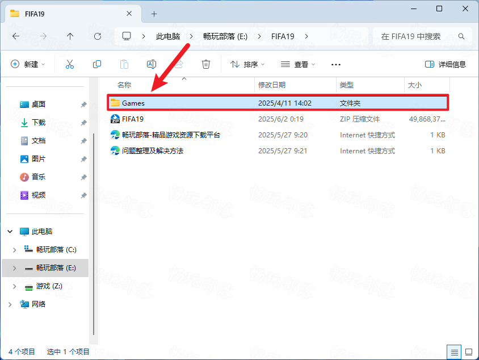Viewport: 479px width, 360px height.
Task: Click the pin icon beside 文档
Action: pos(83,141)
